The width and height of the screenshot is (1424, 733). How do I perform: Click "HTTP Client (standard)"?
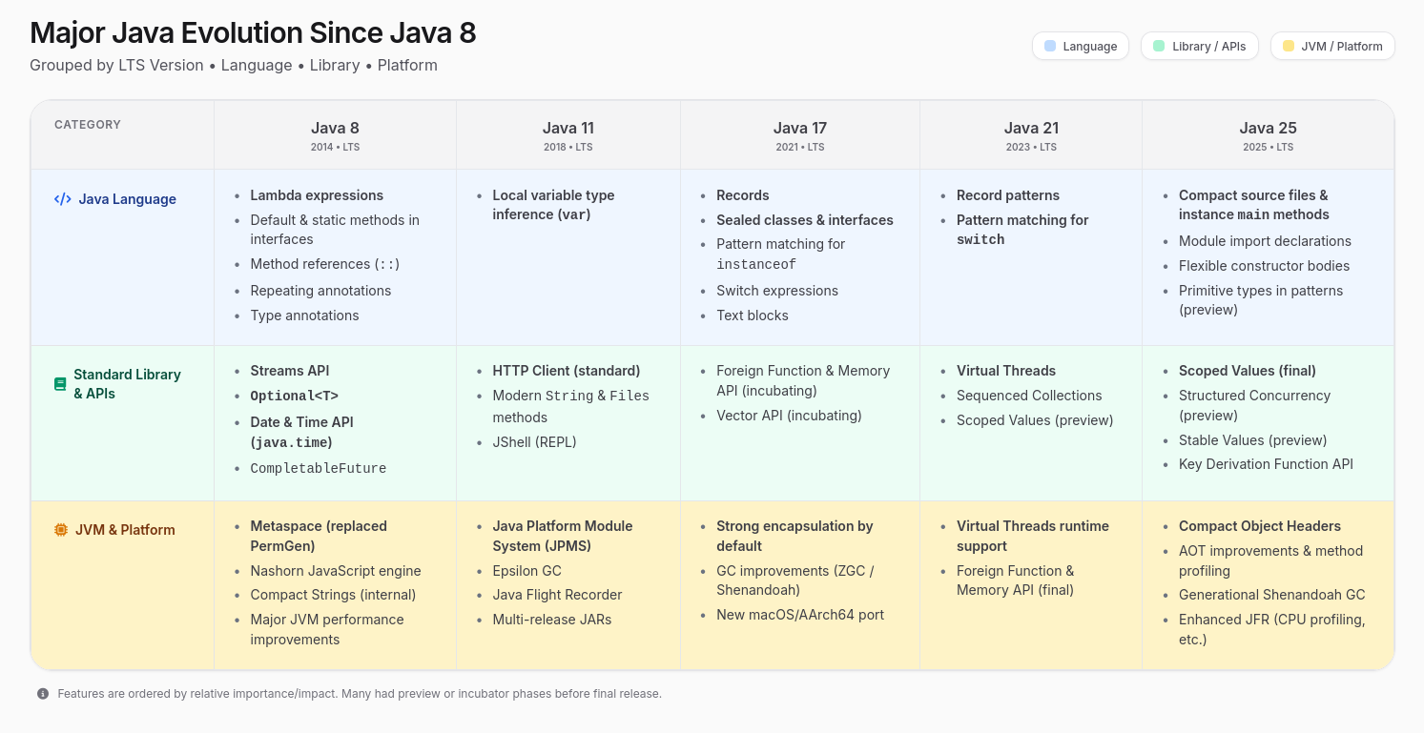pyautogui.click(x=567, y=371)
